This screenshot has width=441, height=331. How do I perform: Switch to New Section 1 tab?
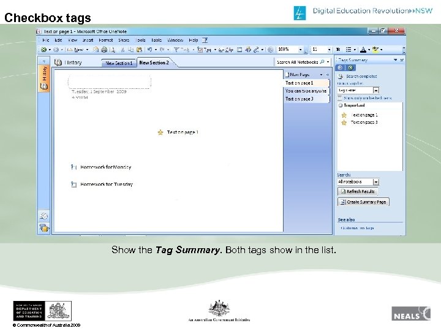119,63
